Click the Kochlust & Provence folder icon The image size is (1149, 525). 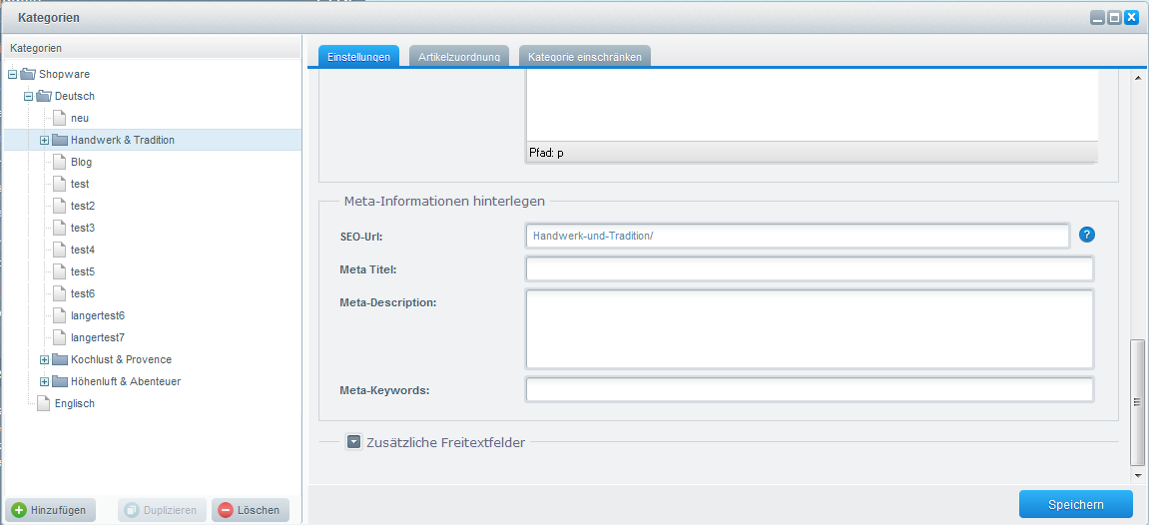coord(60,359)
